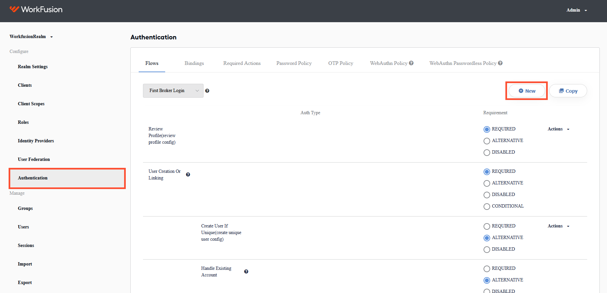This screenshot has width=607, height=293.
Task: Open Actions menu for Review Profile
Action: pyautogui.click(x=558, y=129)
